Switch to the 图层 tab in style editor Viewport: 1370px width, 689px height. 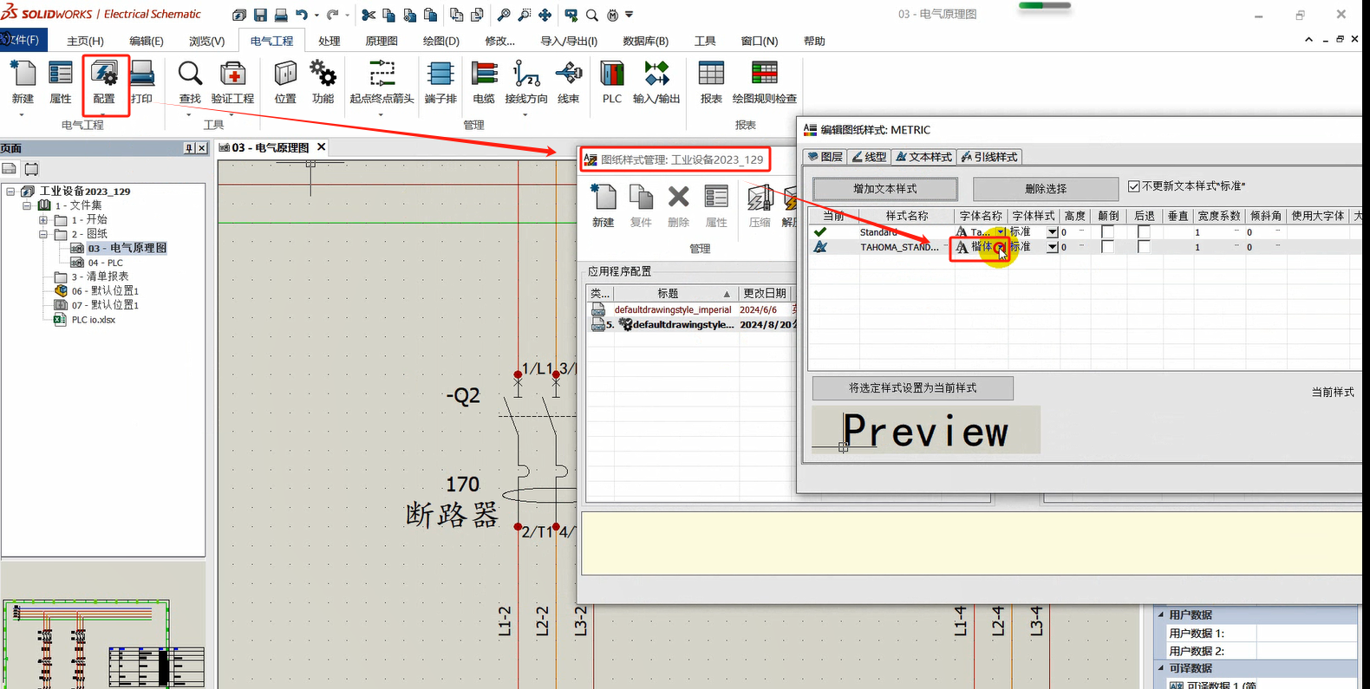pyautogui.click(x=825, y=157)
